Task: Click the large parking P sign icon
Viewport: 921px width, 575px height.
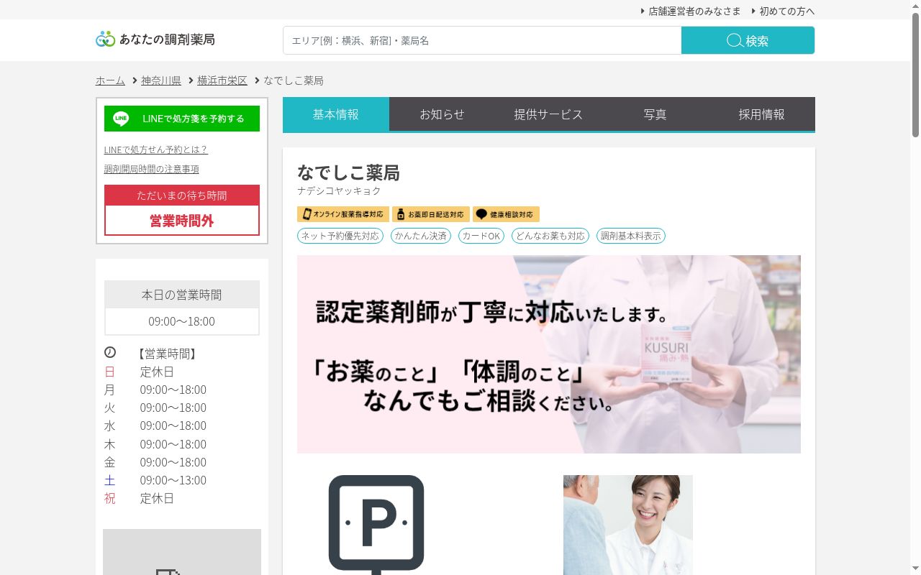Action: tap(376, 525)
